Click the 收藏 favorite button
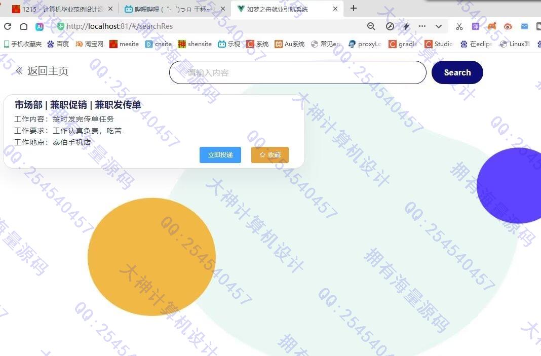541x356 pixels. [270, 155]
